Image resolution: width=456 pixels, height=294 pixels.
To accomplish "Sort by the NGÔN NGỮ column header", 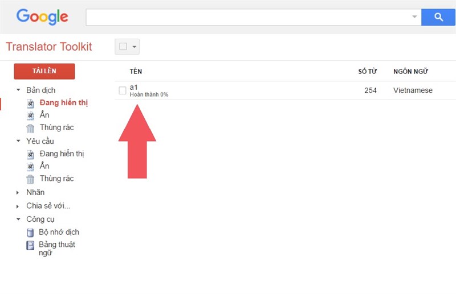I will click(410, 72).
